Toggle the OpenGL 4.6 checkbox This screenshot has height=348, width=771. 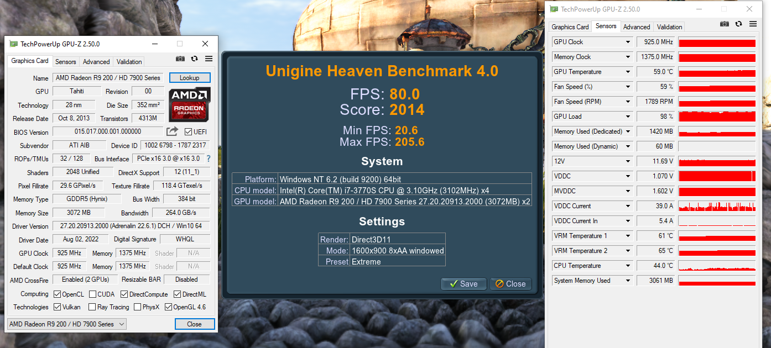coord(168,307)
